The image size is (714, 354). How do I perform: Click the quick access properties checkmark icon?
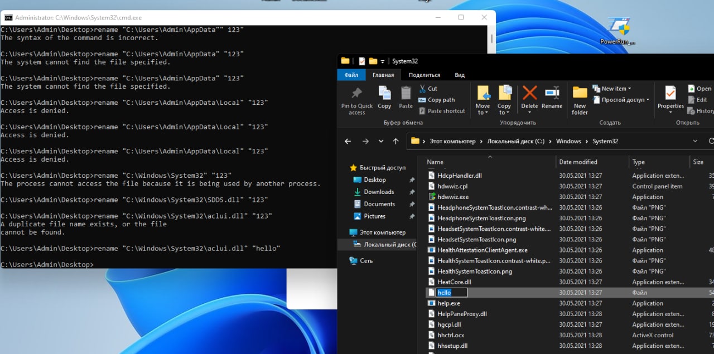tap(361, 61)
